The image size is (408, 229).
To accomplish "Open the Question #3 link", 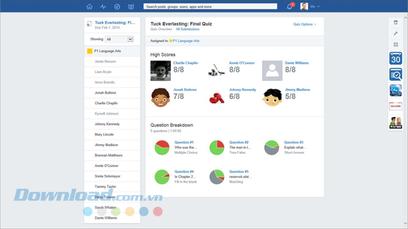I will 294,142.
